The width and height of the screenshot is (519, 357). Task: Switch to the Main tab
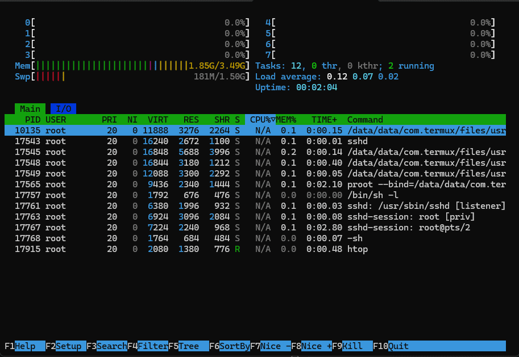tap(30, 109)
